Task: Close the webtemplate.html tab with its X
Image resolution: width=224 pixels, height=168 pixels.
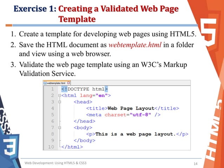Action: [x=68, y=83]
